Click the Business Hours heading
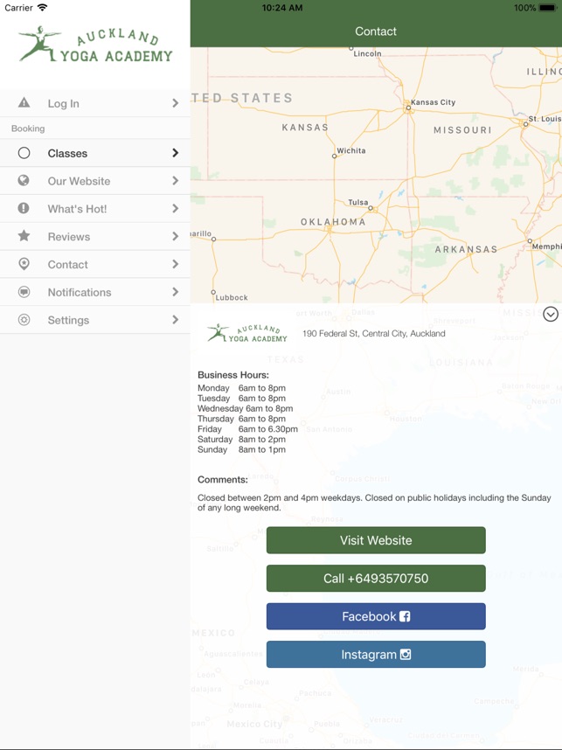Viewport: 562px width, 750px height. click(233, 375)
